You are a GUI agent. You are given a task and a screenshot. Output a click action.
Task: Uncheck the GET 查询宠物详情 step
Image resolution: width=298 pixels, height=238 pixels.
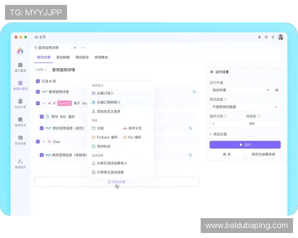pos(38,92)
